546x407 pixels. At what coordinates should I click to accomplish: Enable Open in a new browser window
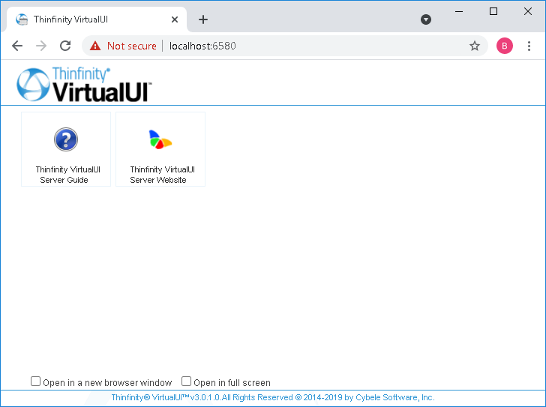click(x=35, y=382)
